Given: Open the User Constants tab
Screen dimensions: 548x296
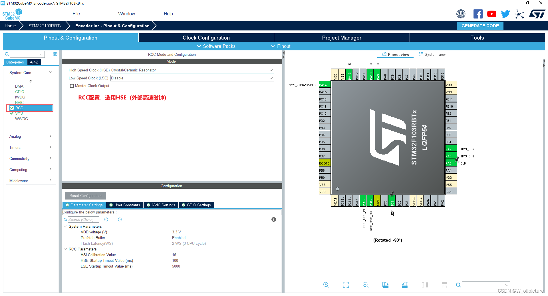Looking at the screenshot, I should [125, 205].
